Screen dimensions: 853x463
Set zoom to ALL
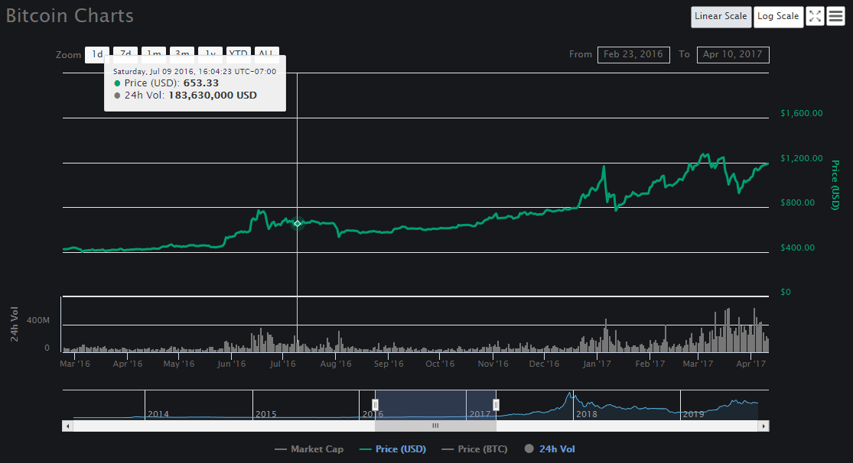click(x=266, y=52)
